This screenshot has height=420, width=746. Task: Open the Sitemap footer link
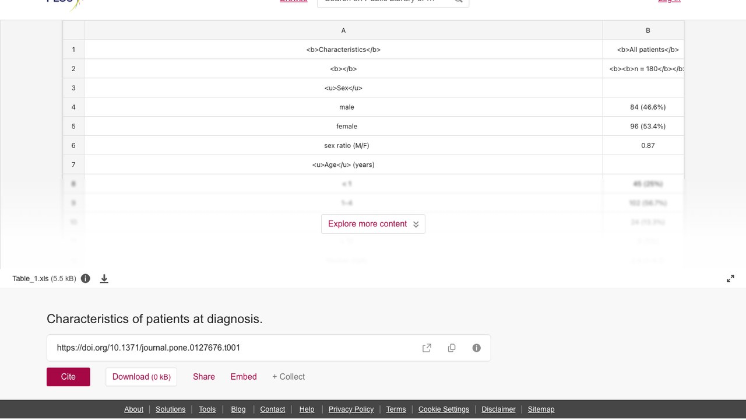tap(541, 409)
